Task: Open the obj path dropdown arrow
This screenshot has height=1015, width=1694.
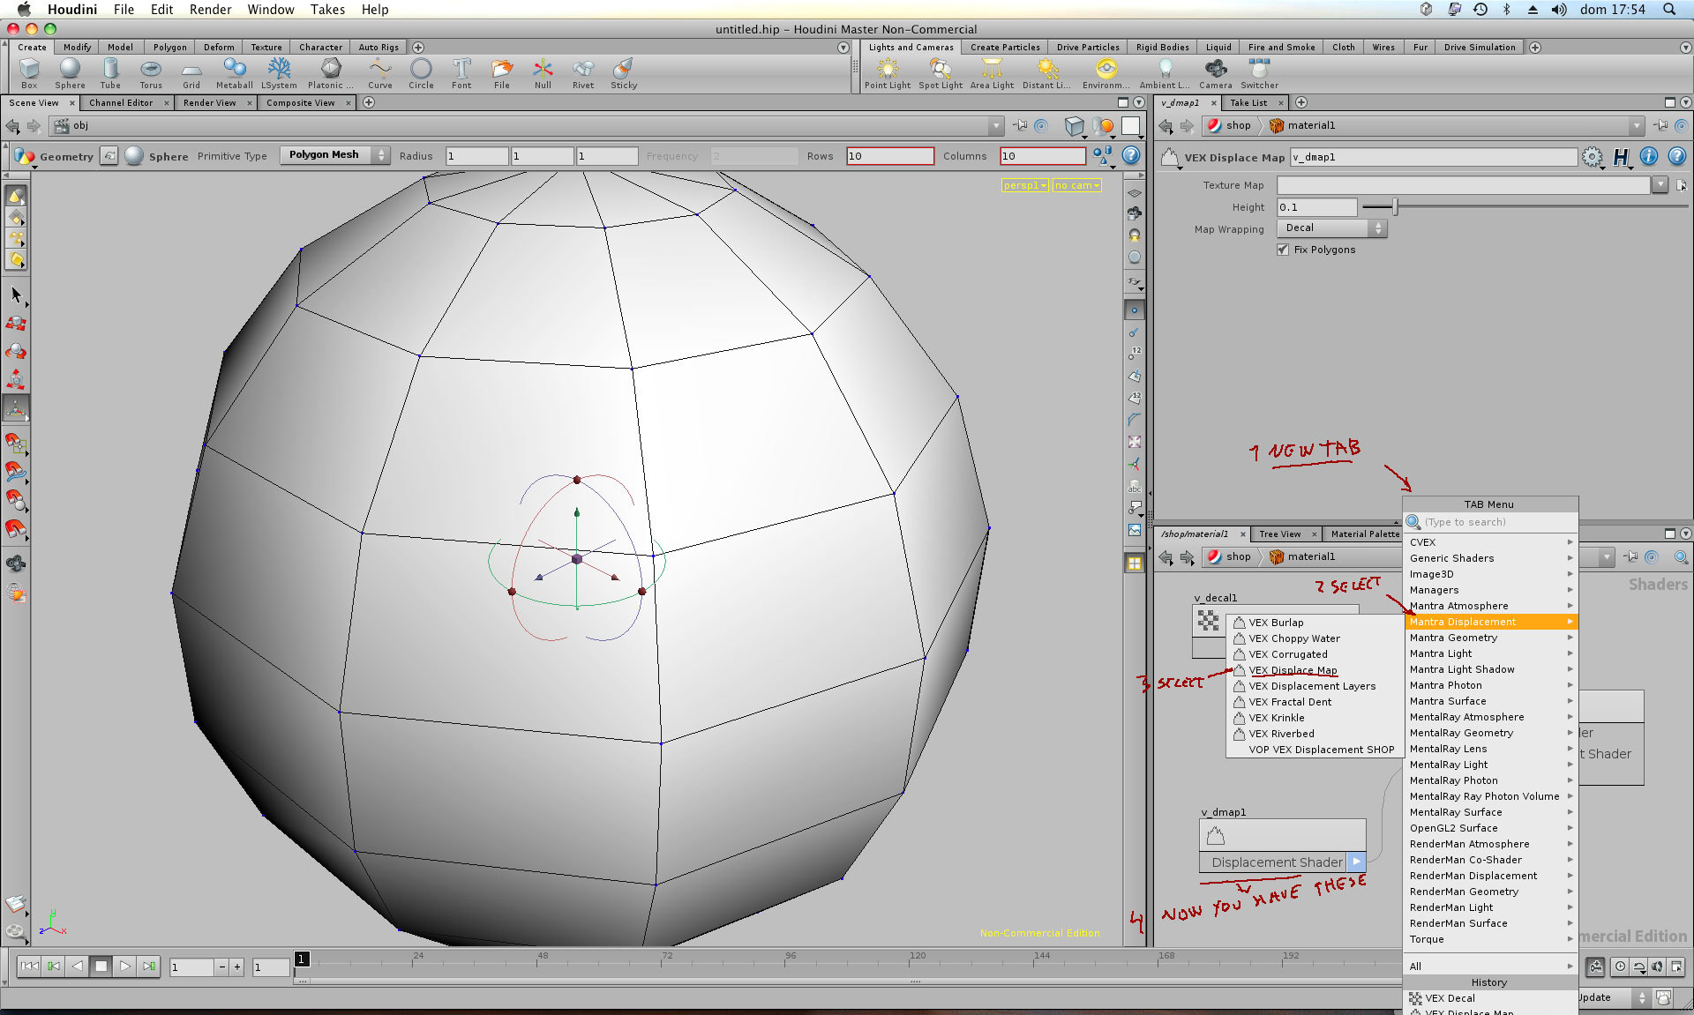Action: tap(996, 126)
